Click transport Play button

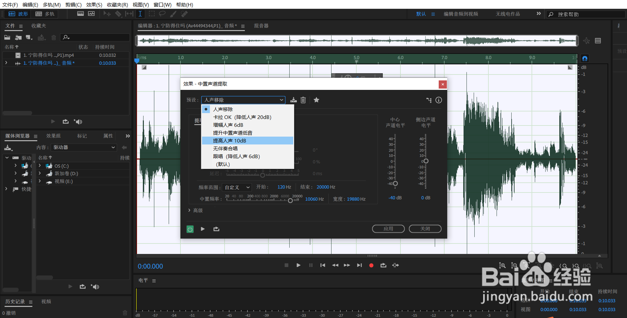(298, 265)
